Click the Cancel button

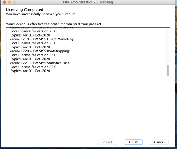(x=159, y=142)
